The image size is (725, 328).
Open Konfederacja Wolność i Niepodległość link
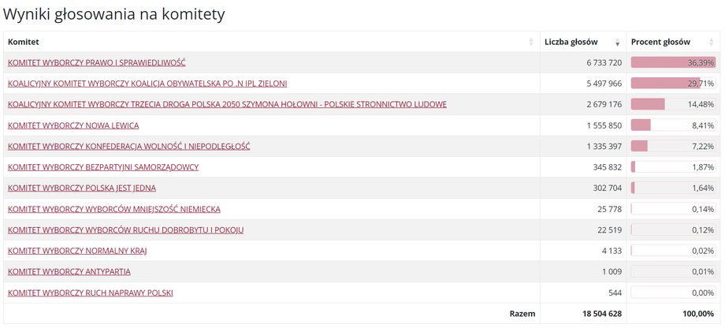coord(129,146)
